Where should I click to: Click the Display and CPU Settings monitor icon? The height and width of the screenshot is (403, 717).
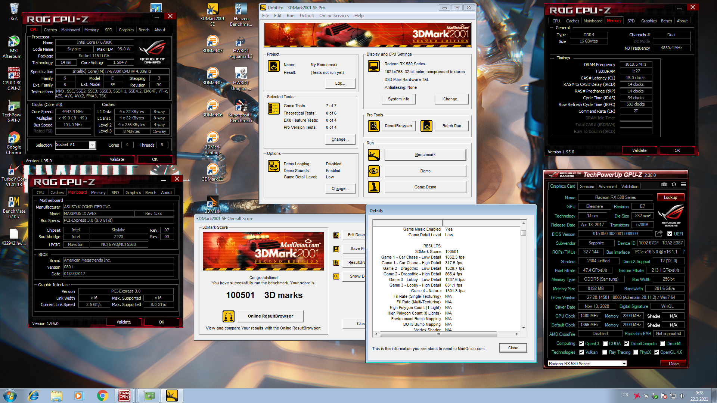pyautogui.click(x=374, y=66)
